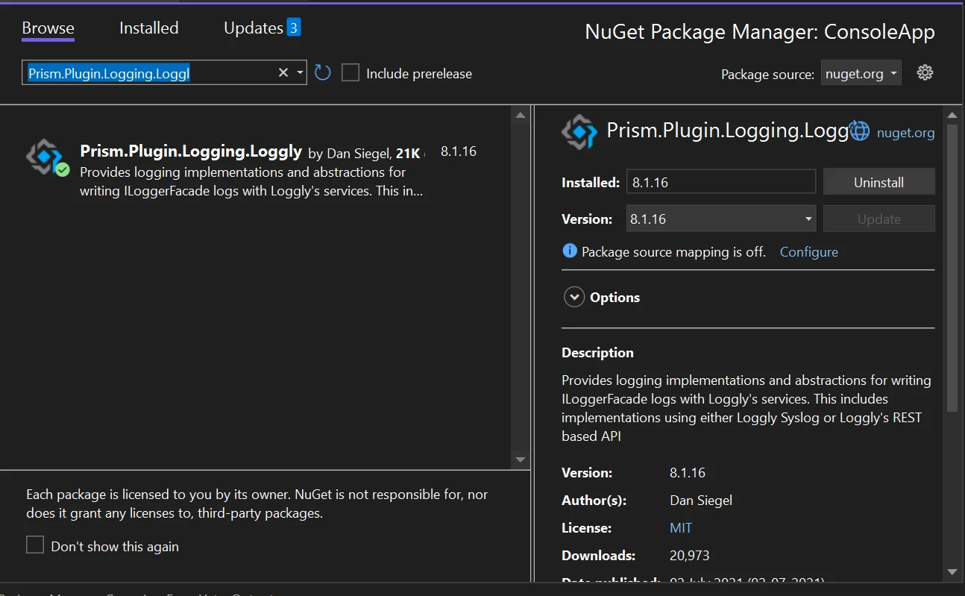Click the author Dan Siegel in details
This screenshot has width=965, height=596.
click(x=701, y=501)
